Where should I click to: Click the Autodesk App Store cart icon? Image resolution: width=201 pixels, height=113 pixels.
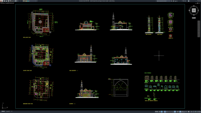click(x=183, y=1)
